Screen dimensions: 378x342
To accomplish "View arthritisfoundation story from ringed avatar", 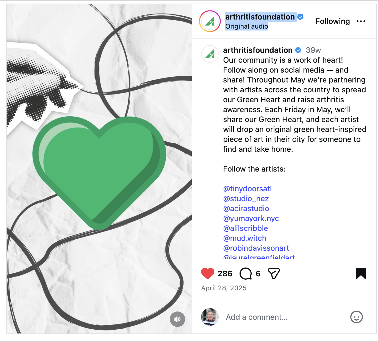I will click(x=210, y=21).
